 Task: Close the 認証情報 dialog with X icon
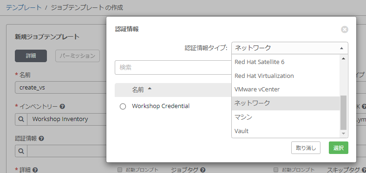345,30
